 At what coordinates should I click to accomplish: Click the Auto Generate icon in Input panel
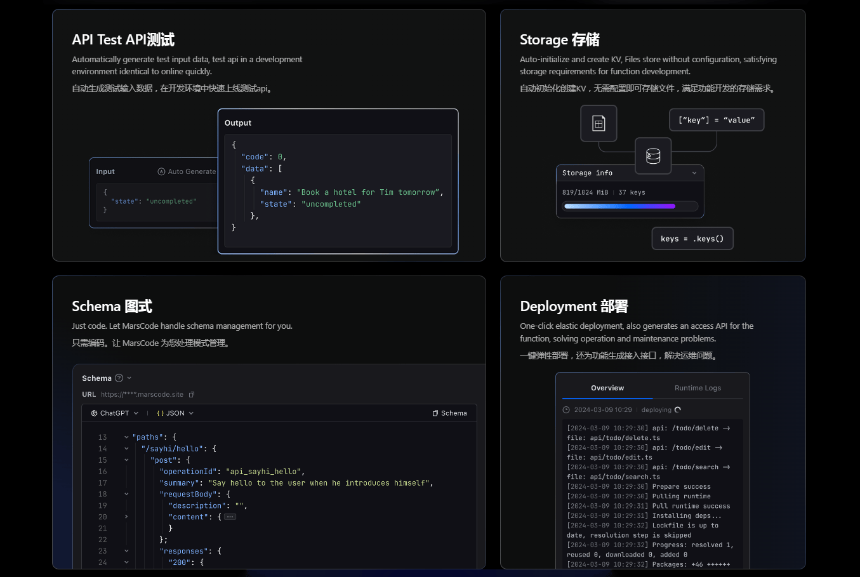pos(161,172)
